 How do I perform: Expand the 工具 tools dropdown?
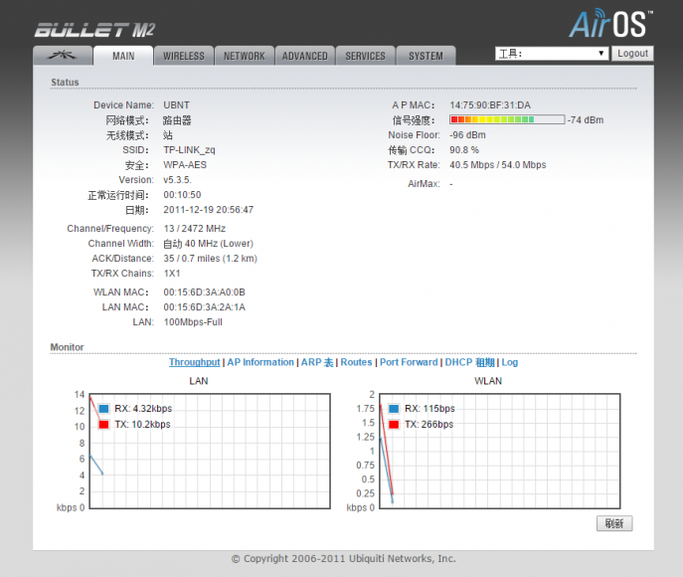[552, 54]
